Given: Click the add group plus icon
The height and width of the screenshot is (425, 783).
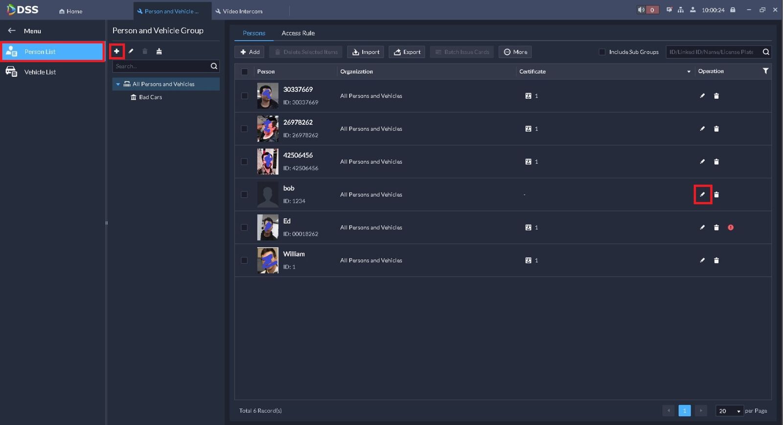Looking at the screenshot, I should point(116,51).
